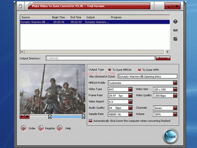Open the Video Quality dropdown
The width and height of the screenshot is (197, 148).
175,95
